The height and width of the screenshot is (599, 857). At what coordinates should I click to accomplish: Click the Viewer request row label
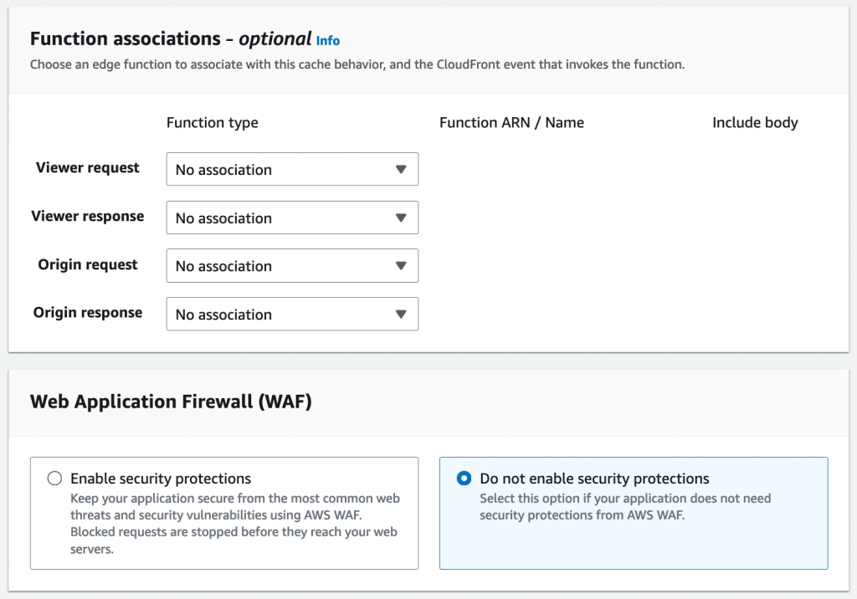point(88,168)
